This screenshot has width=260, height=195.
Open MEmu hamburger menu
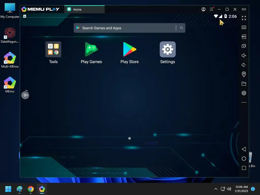[x=212, y=9]
